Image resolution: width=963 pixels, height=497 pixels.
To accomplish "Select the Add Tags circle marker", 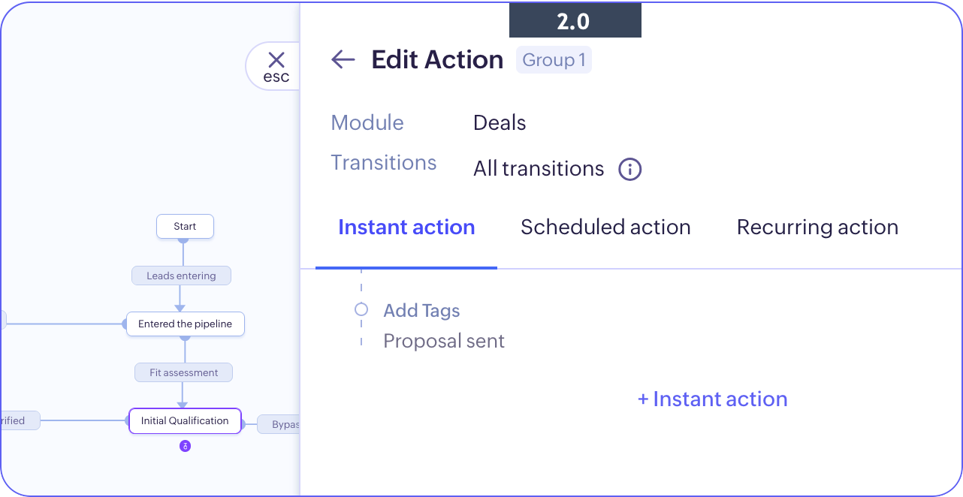I will click(x=361, y=309).
